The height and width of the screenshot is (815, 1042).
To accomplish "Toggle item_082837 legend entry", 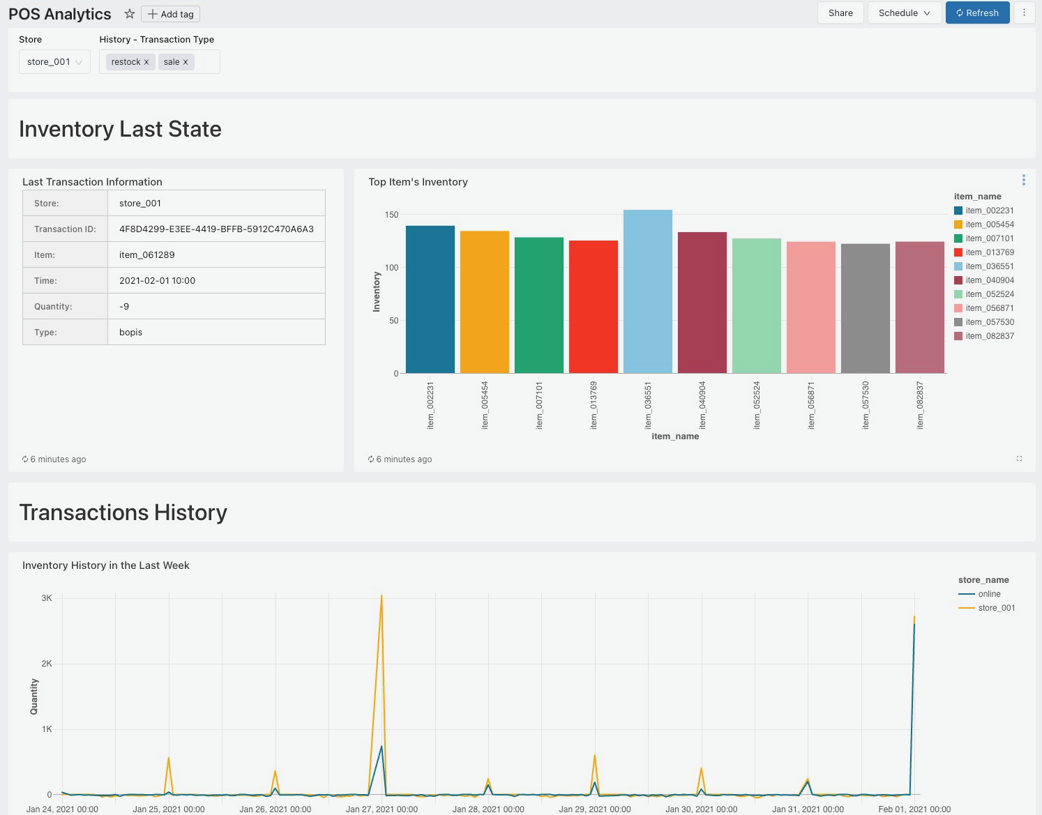I will coord(984,336).
